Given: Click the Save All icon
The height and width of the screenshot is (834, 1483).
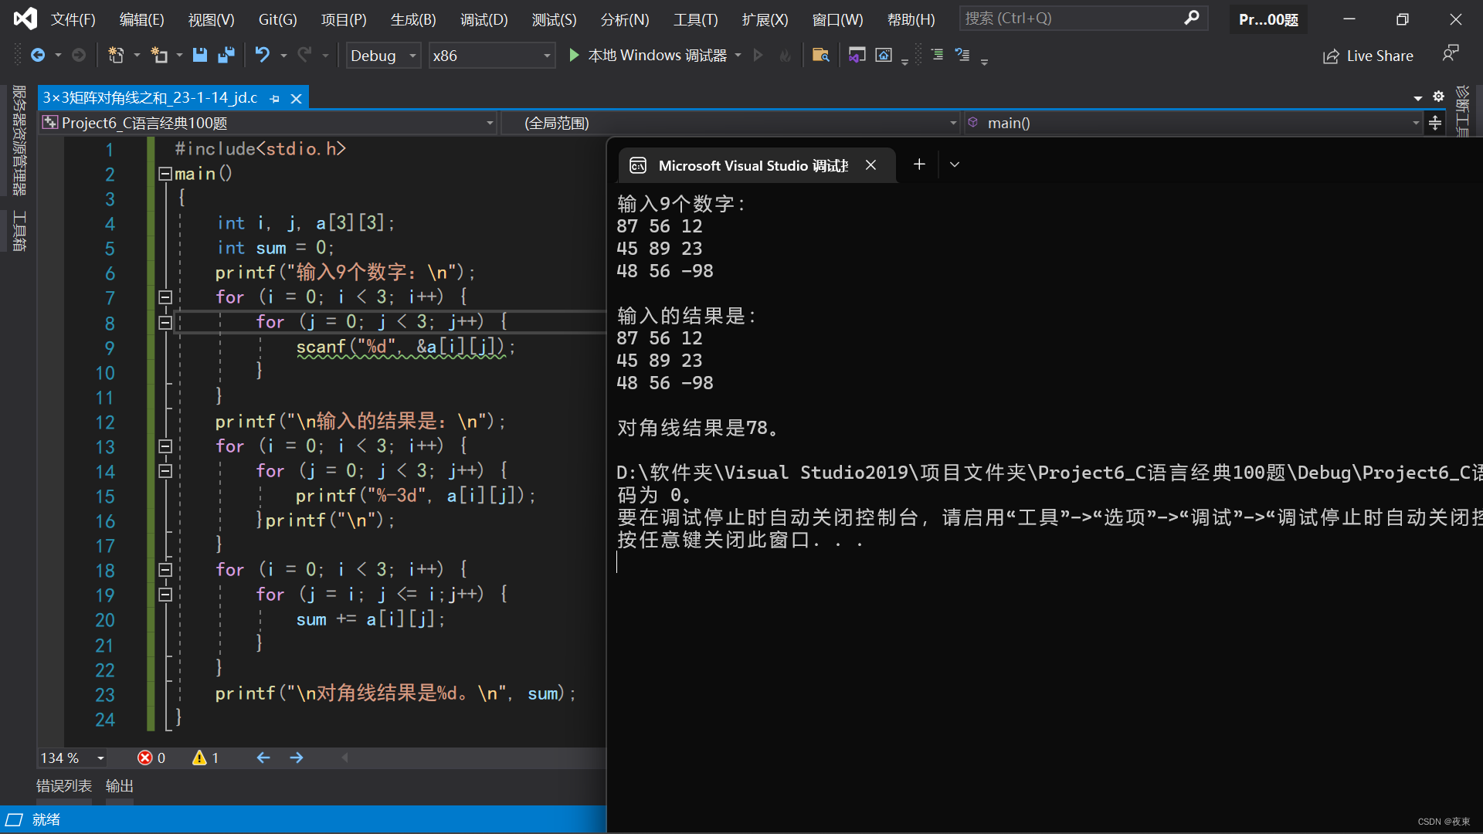Looking at the screenshot, I should pos(226,55).
